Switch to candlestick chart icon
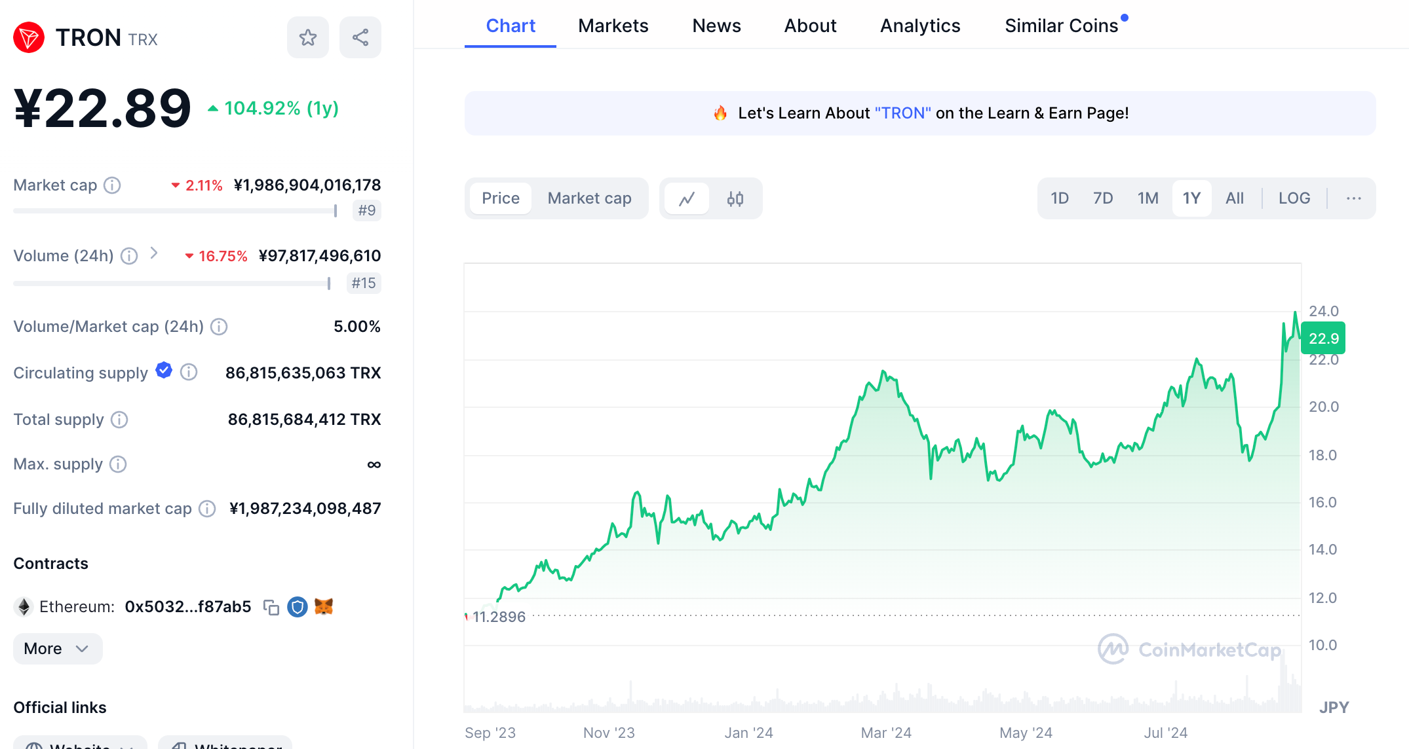This screenshot has height=749, width=1409. coord(735,198)
